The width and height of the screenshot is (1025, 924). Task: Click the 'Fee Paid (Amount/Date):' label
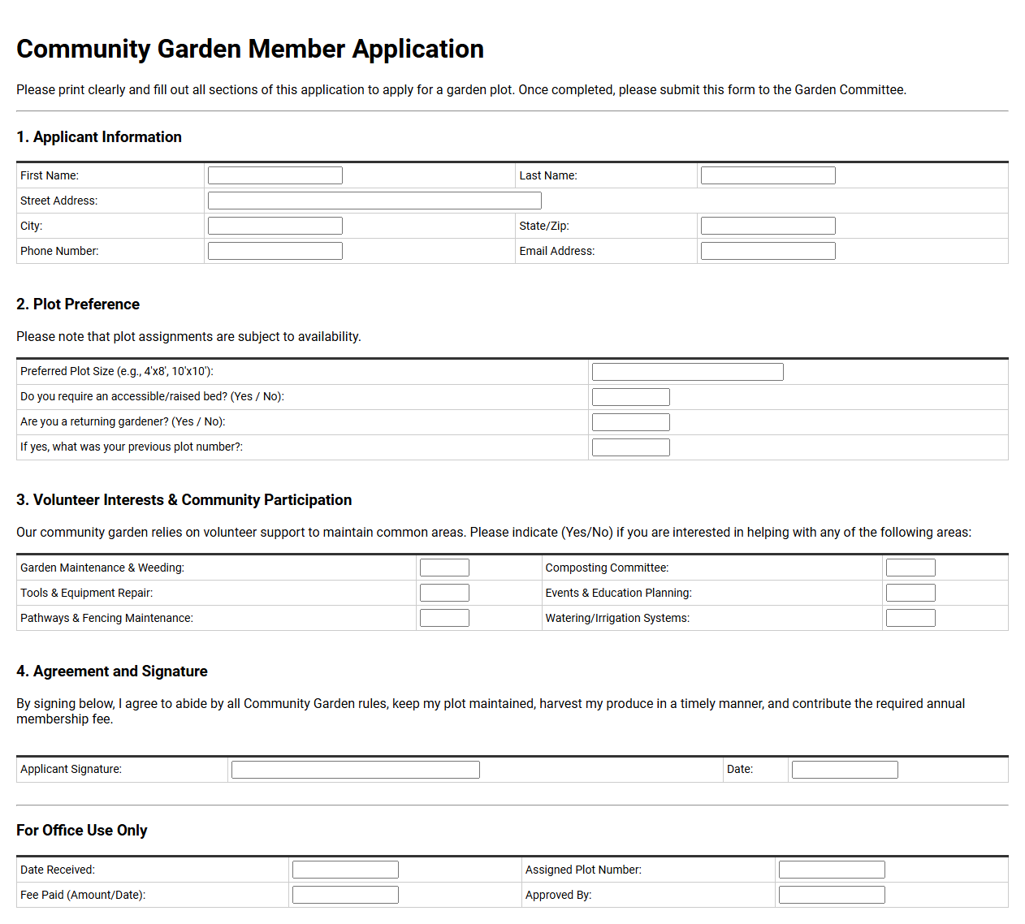pyautogui.click(x=83, y=895)
